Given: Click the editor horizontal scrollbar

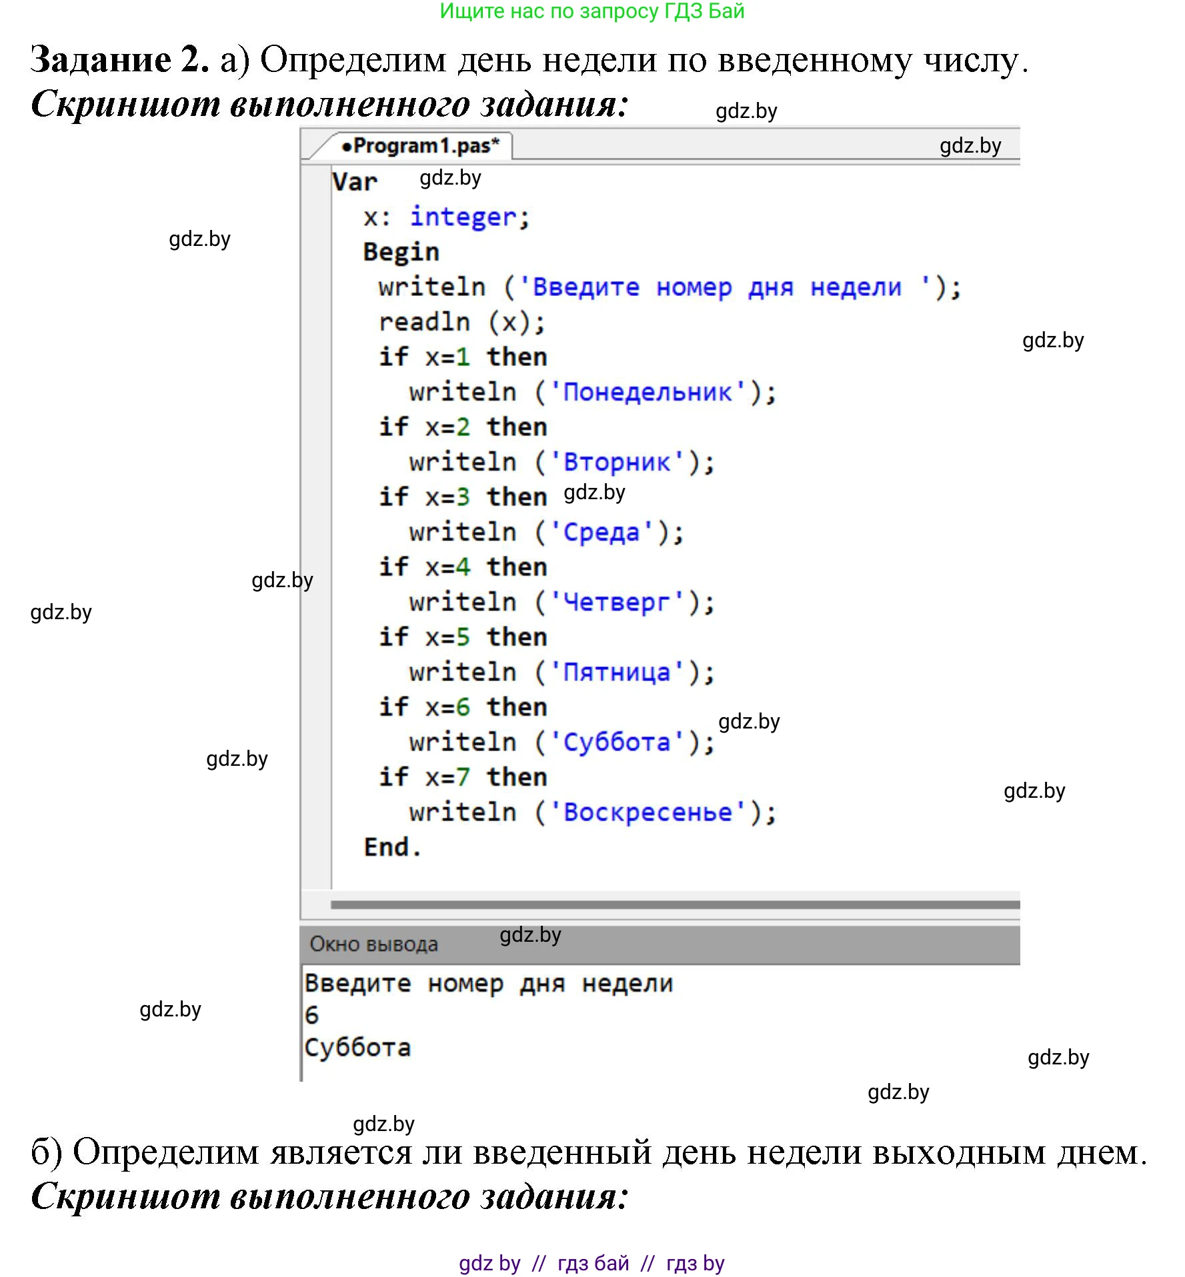Looking at the screenshot, I should point(675,904).
